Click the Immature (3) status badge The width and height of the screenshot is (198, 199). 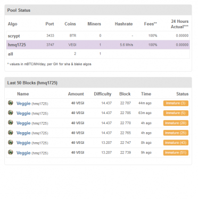point(176,103)
